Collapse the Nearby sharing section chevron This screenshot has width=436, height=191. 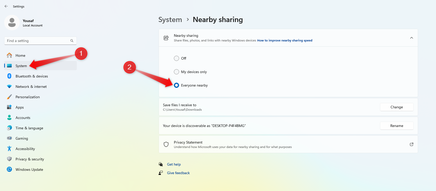click(x=411, y=38)
